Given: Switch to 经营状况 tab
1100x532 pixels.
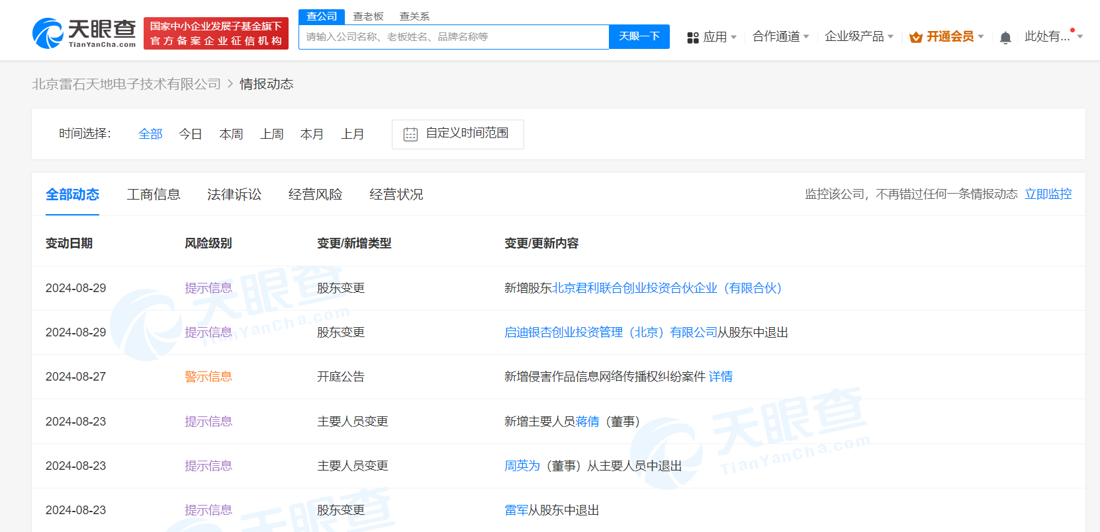Looking at the screenshot, I should (396, 194).
